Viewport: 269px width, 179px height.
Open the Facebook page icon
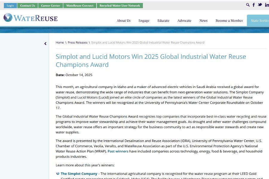(254, 5)
